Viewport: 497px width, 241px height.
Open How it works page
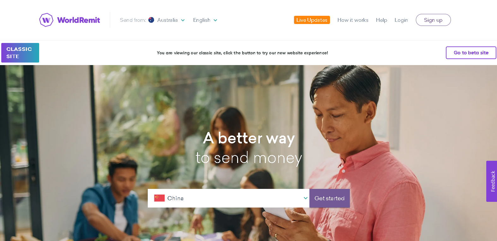(353, 20)
